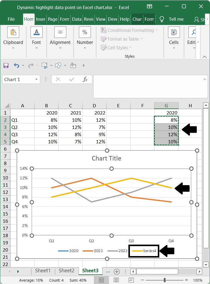The height and width of the screenshot is (284, 210).
Task: Collapse the ribbon with the chevron
Action: click(x=205, y=57)
